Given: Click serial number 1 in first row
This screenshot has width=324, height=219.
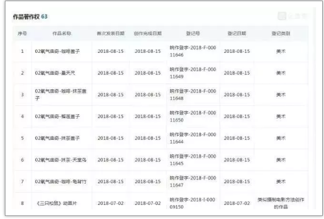Looking at the screenshot, I should click(23, 51).
